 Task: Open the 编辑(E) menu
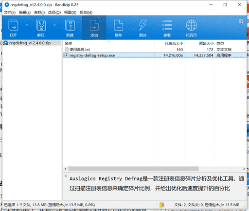(25, 12)
